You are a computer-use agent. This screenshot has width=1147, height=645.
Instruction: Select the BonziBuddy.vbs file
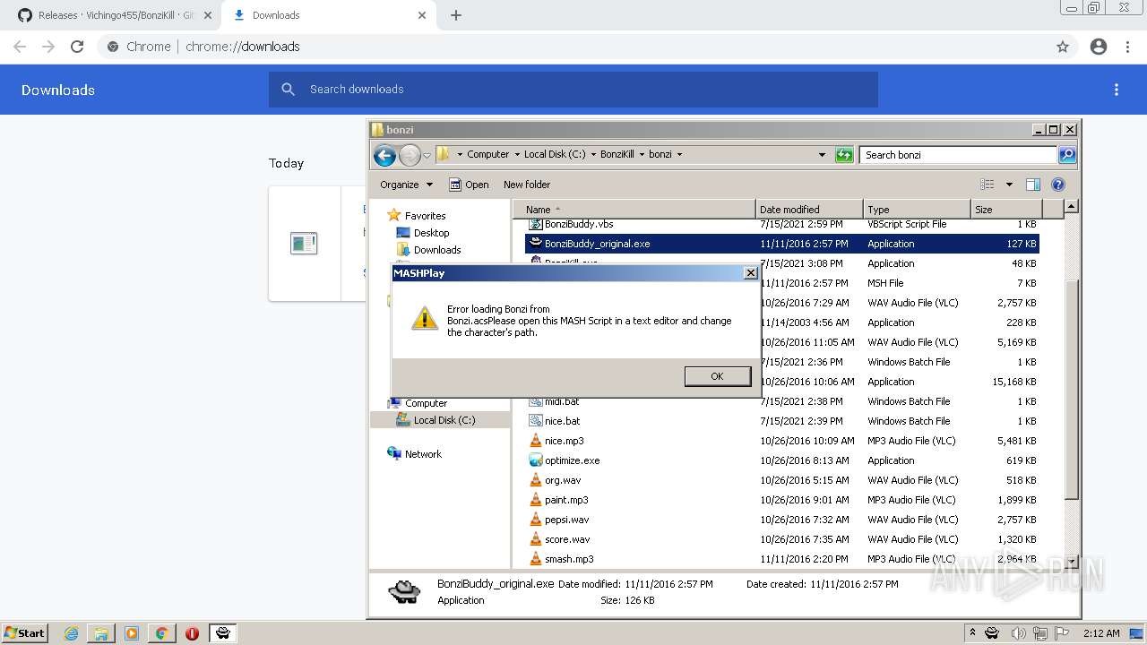(x=579, y=224)
